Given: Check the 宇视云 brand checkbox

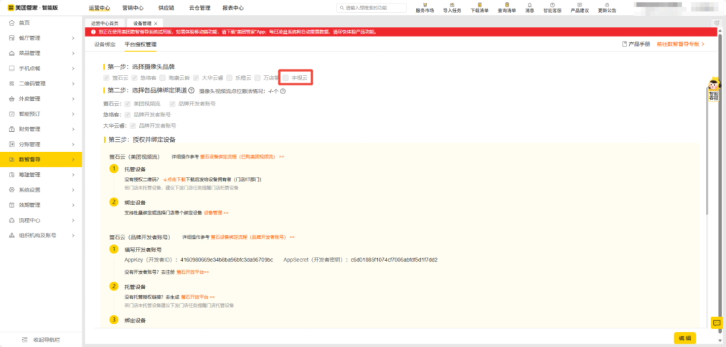Looking at the screenshot, I should pos(286,78).
